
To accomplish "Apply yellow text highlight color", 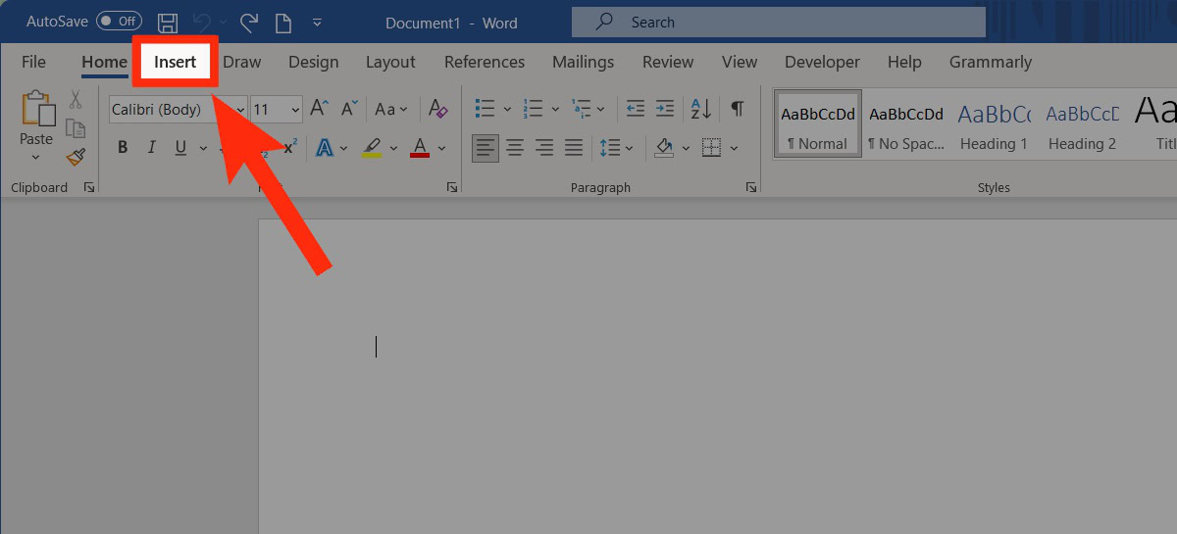I will pos(372,148).
